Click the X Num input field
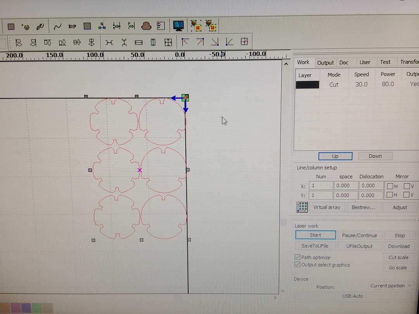 [x=321, y=186]
